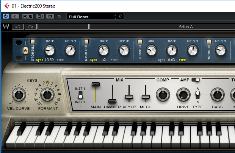
Task: Step to the previous preset with the up arrow
Action: pyautogui.click(x=115, y=15)
